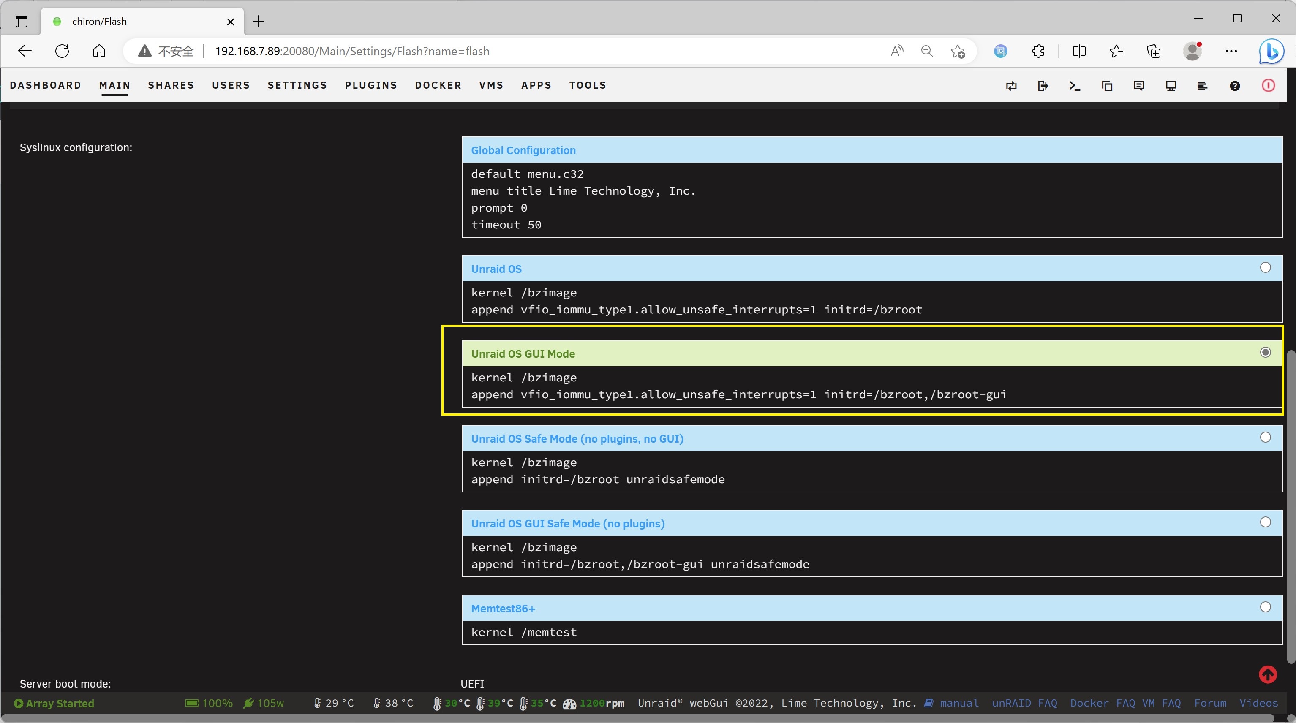The width and height of the screenshot is (1296, 723).
Task: Toggle help with the question-mark icon
Action: click(1235, 86)
